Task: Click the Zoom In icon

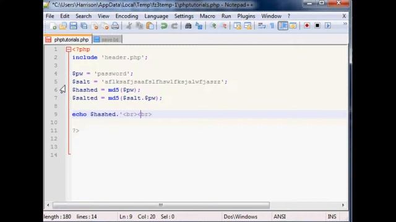Action: click(x=213, y=26)
